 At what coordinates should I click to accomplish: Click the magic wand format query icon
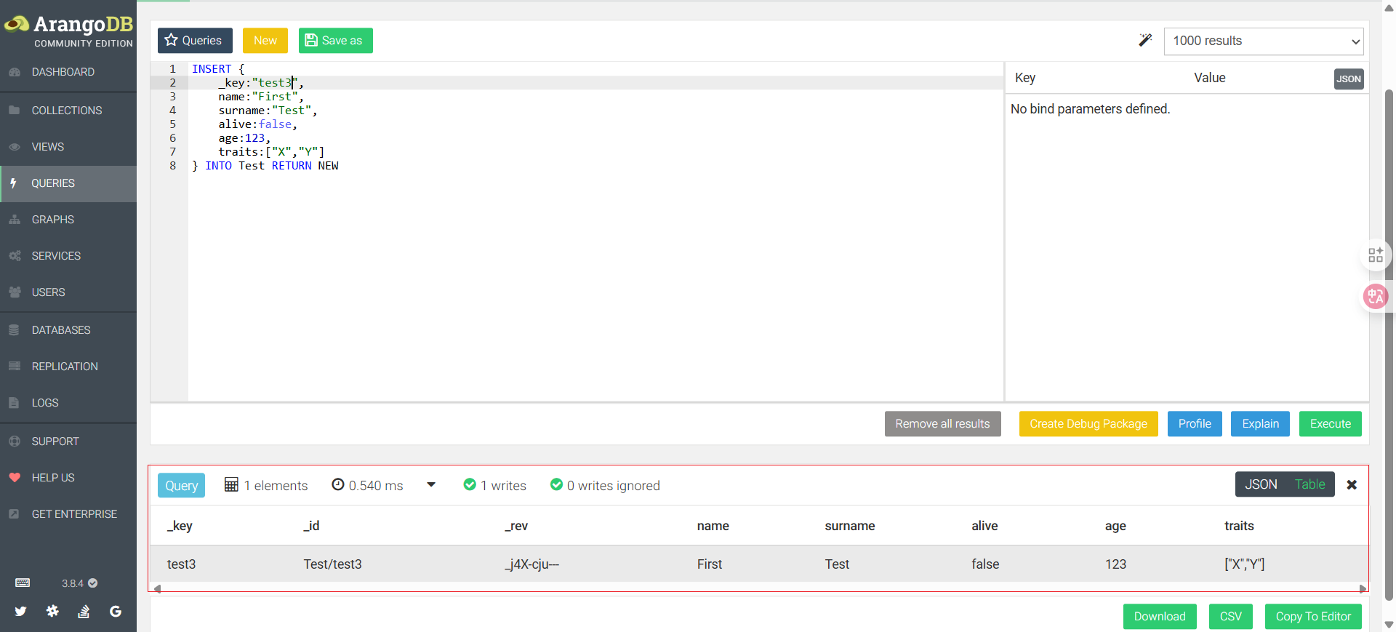1145,40
